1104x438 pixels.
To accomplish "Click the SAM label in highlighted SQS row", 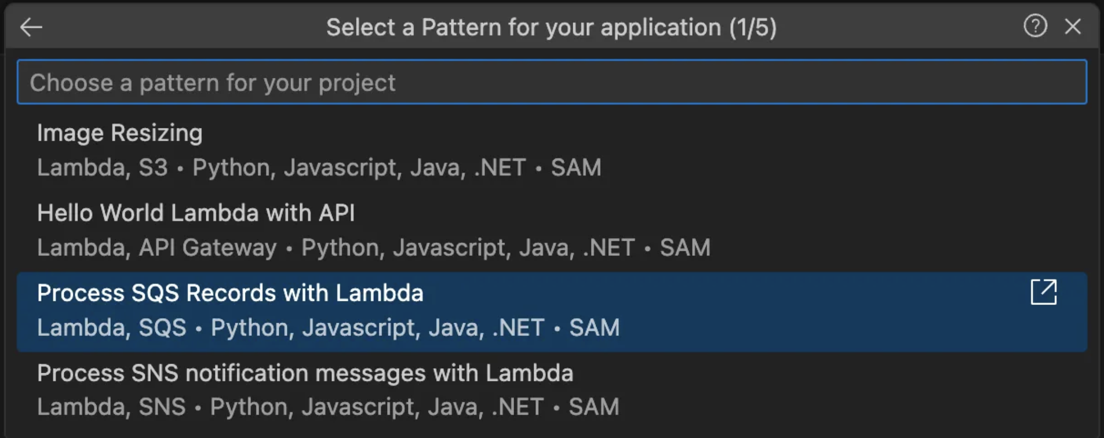I will 594,328.
